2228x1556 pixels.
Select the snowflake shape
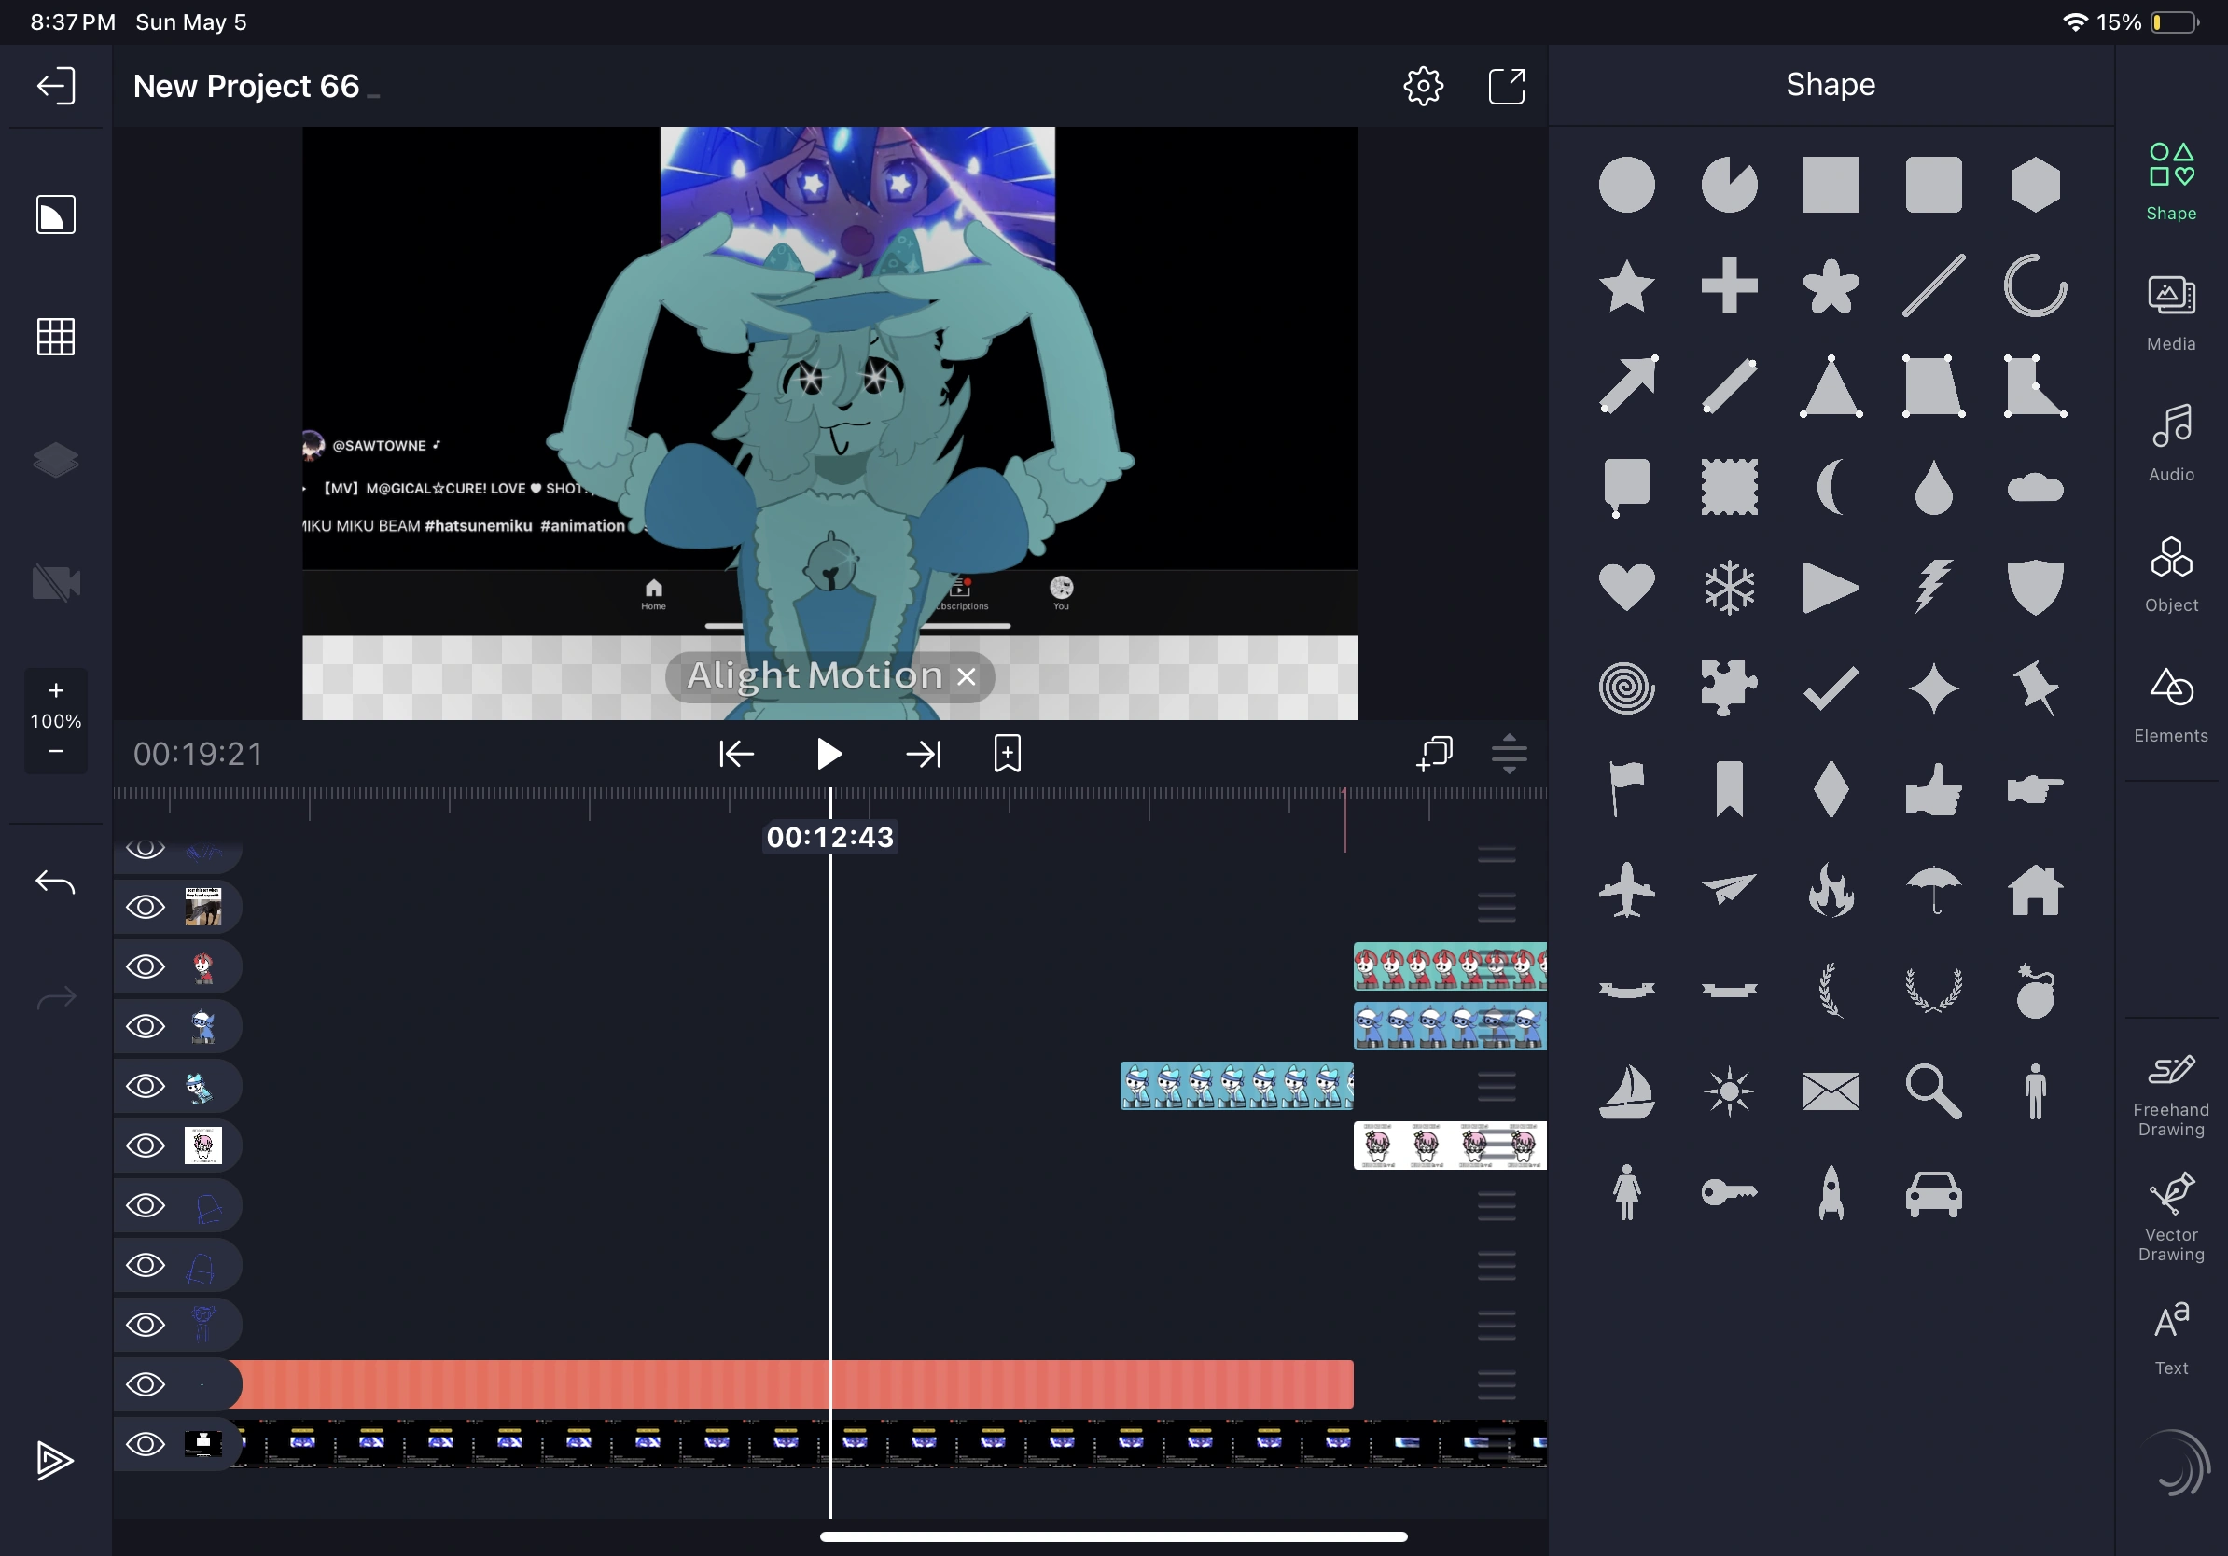tap(1729, 585)
